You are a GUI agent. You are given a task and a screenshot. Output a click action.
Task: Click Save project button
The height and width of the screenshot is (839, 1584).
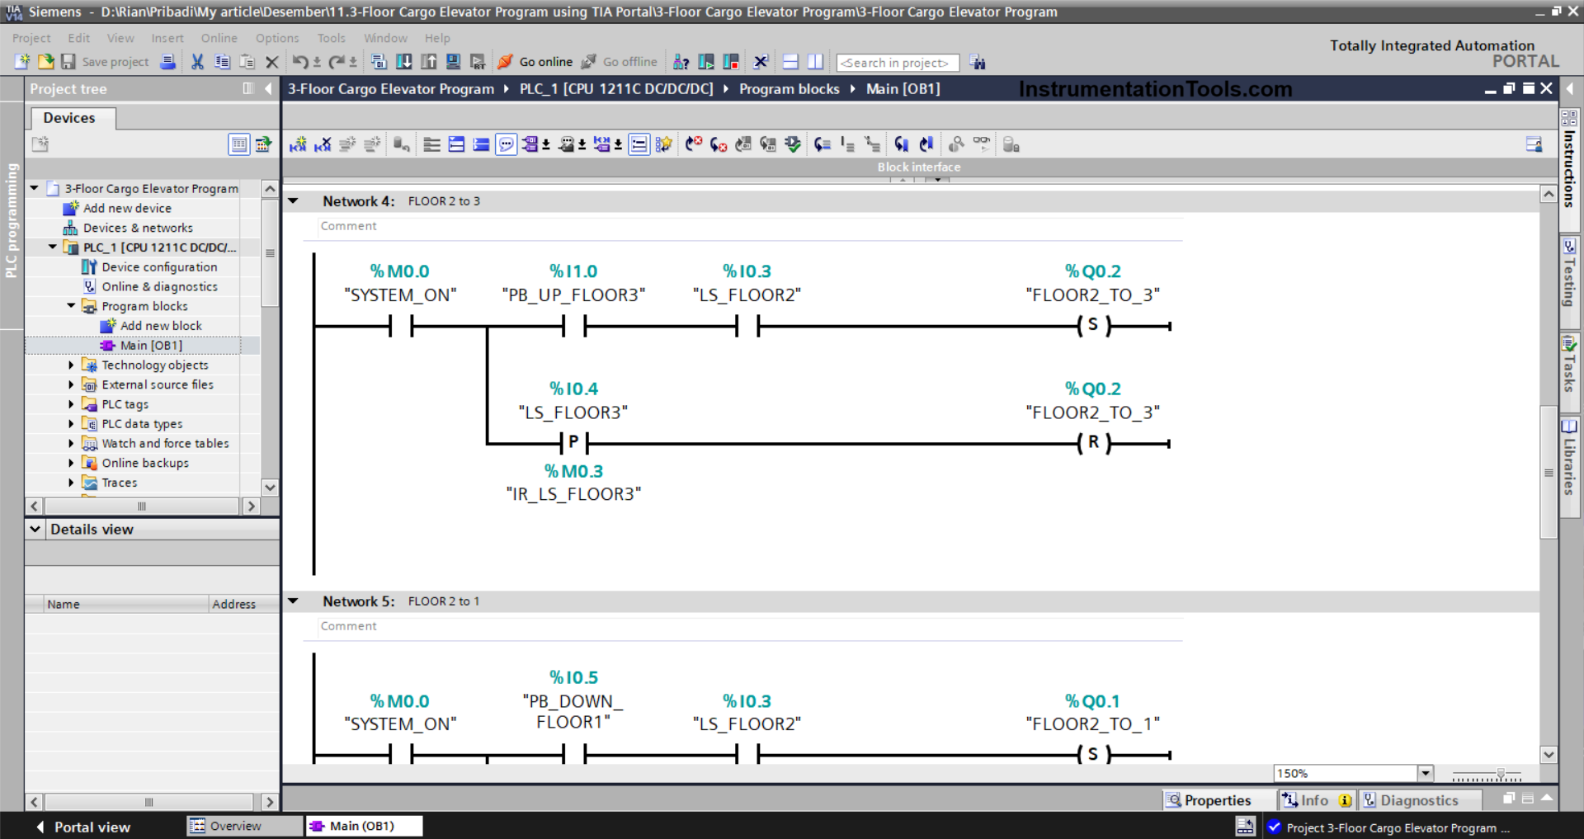[106, 62]
